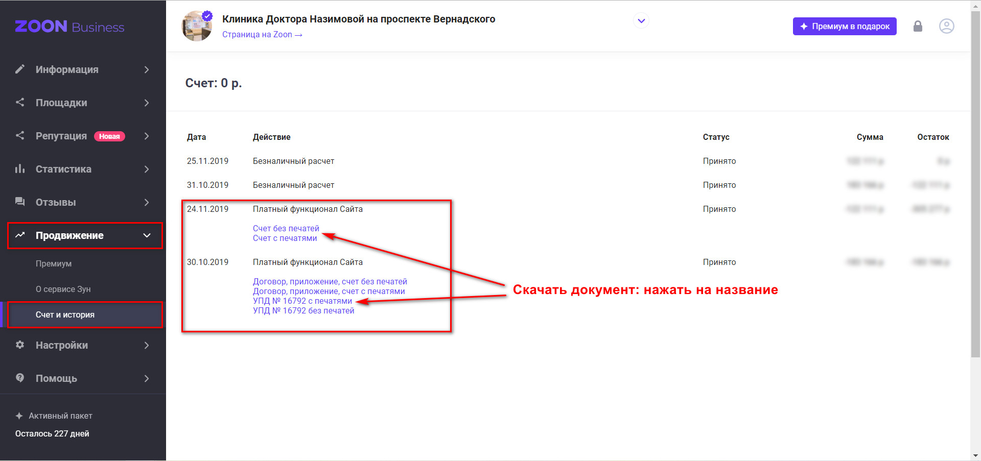Open the Настройки sidebar menu
This screenshot has height=461, width=981.
tap(83, 345)
